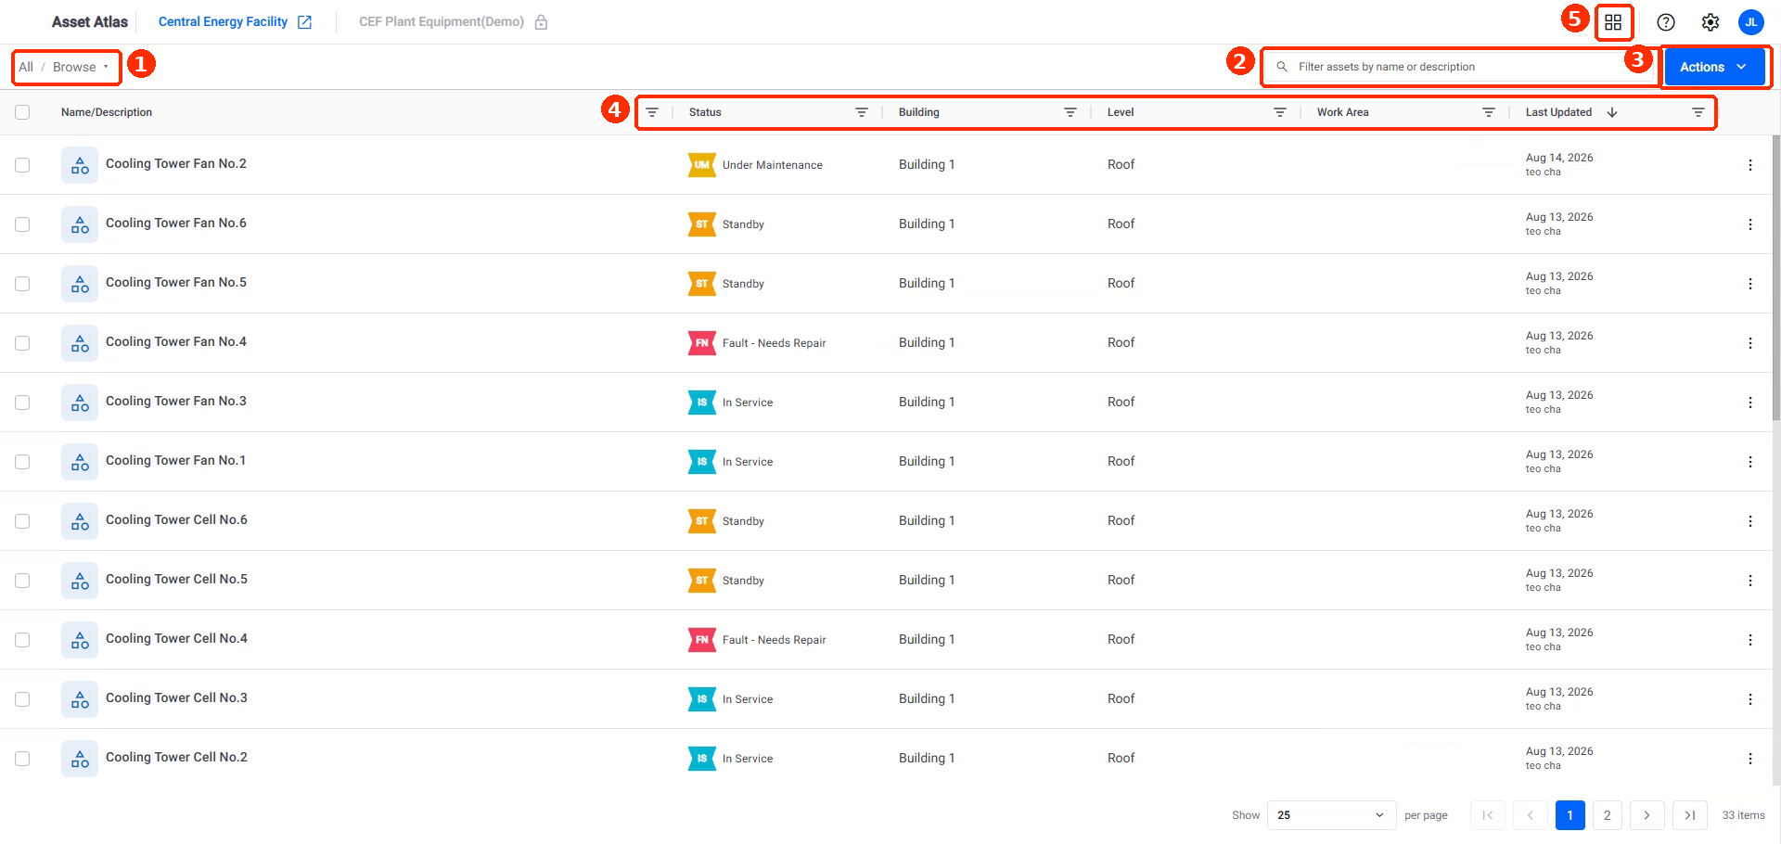This screenshot has height=844, width=1781.
Task: Open the settings gear icon
Action: (x=1711, y=22)
